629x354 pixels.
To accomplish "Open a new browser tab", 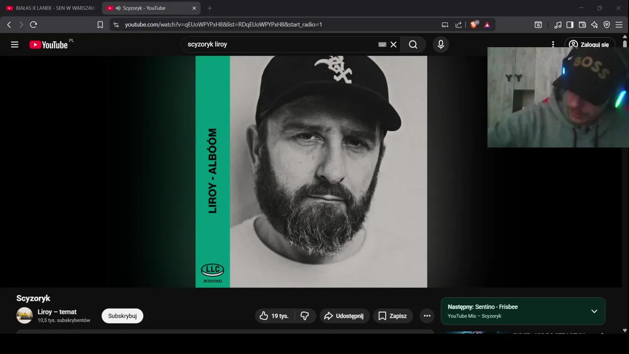I will [x=210, y=8].
